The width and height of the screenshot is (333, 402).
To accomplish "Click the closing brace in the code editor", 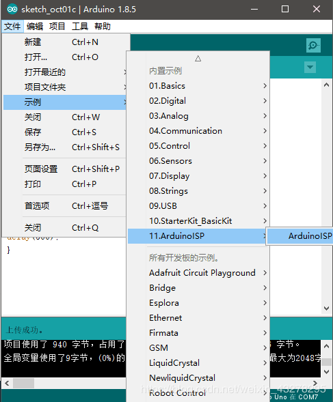I will pos(8,250).
